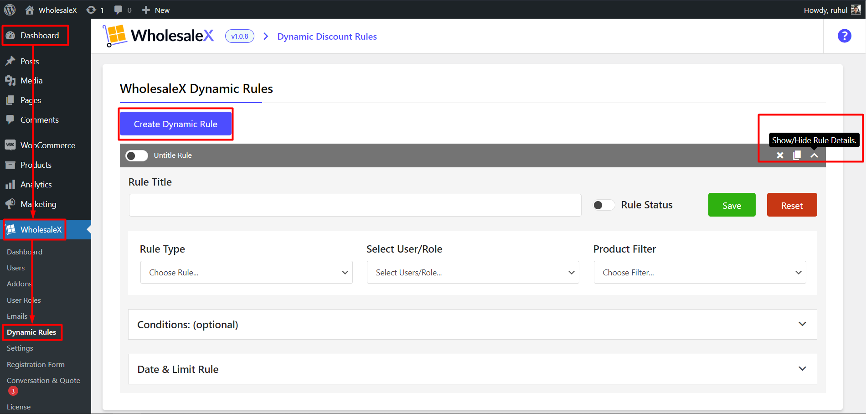Screen dimensions: 866x414
Task: Open the comments bubble in admin bar
Action: click(x=123, y=10)
